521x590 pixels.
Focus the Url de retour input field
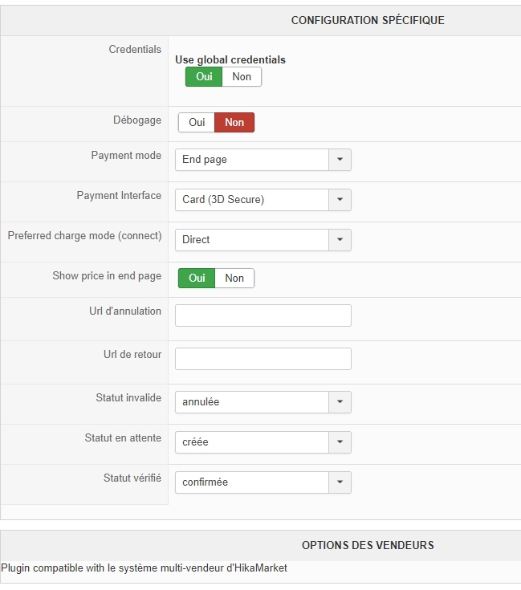point(263,359)
